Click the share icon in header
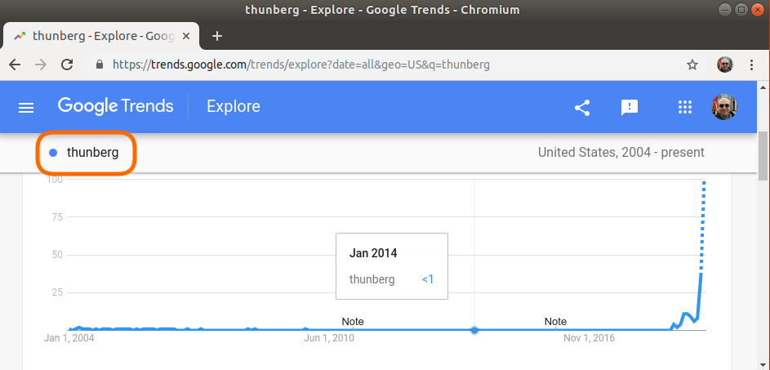Viewport: 770px width, 370px height. coord(582,108)
